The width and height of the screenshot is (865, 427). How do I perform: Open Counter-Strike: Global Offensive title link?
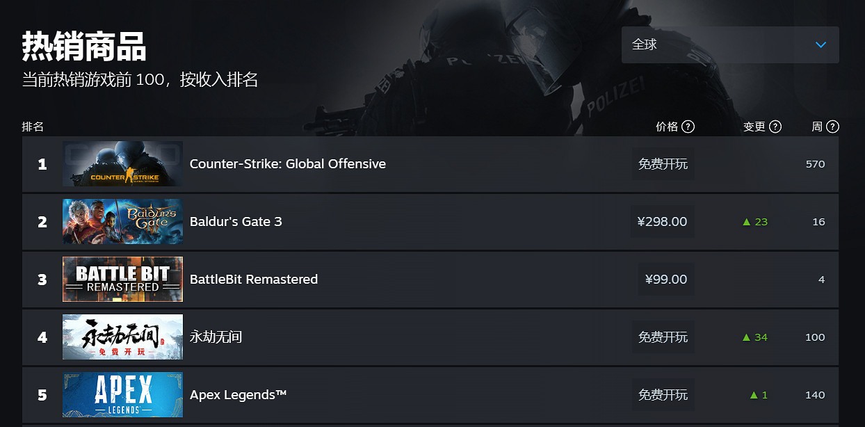click(288, 164)
